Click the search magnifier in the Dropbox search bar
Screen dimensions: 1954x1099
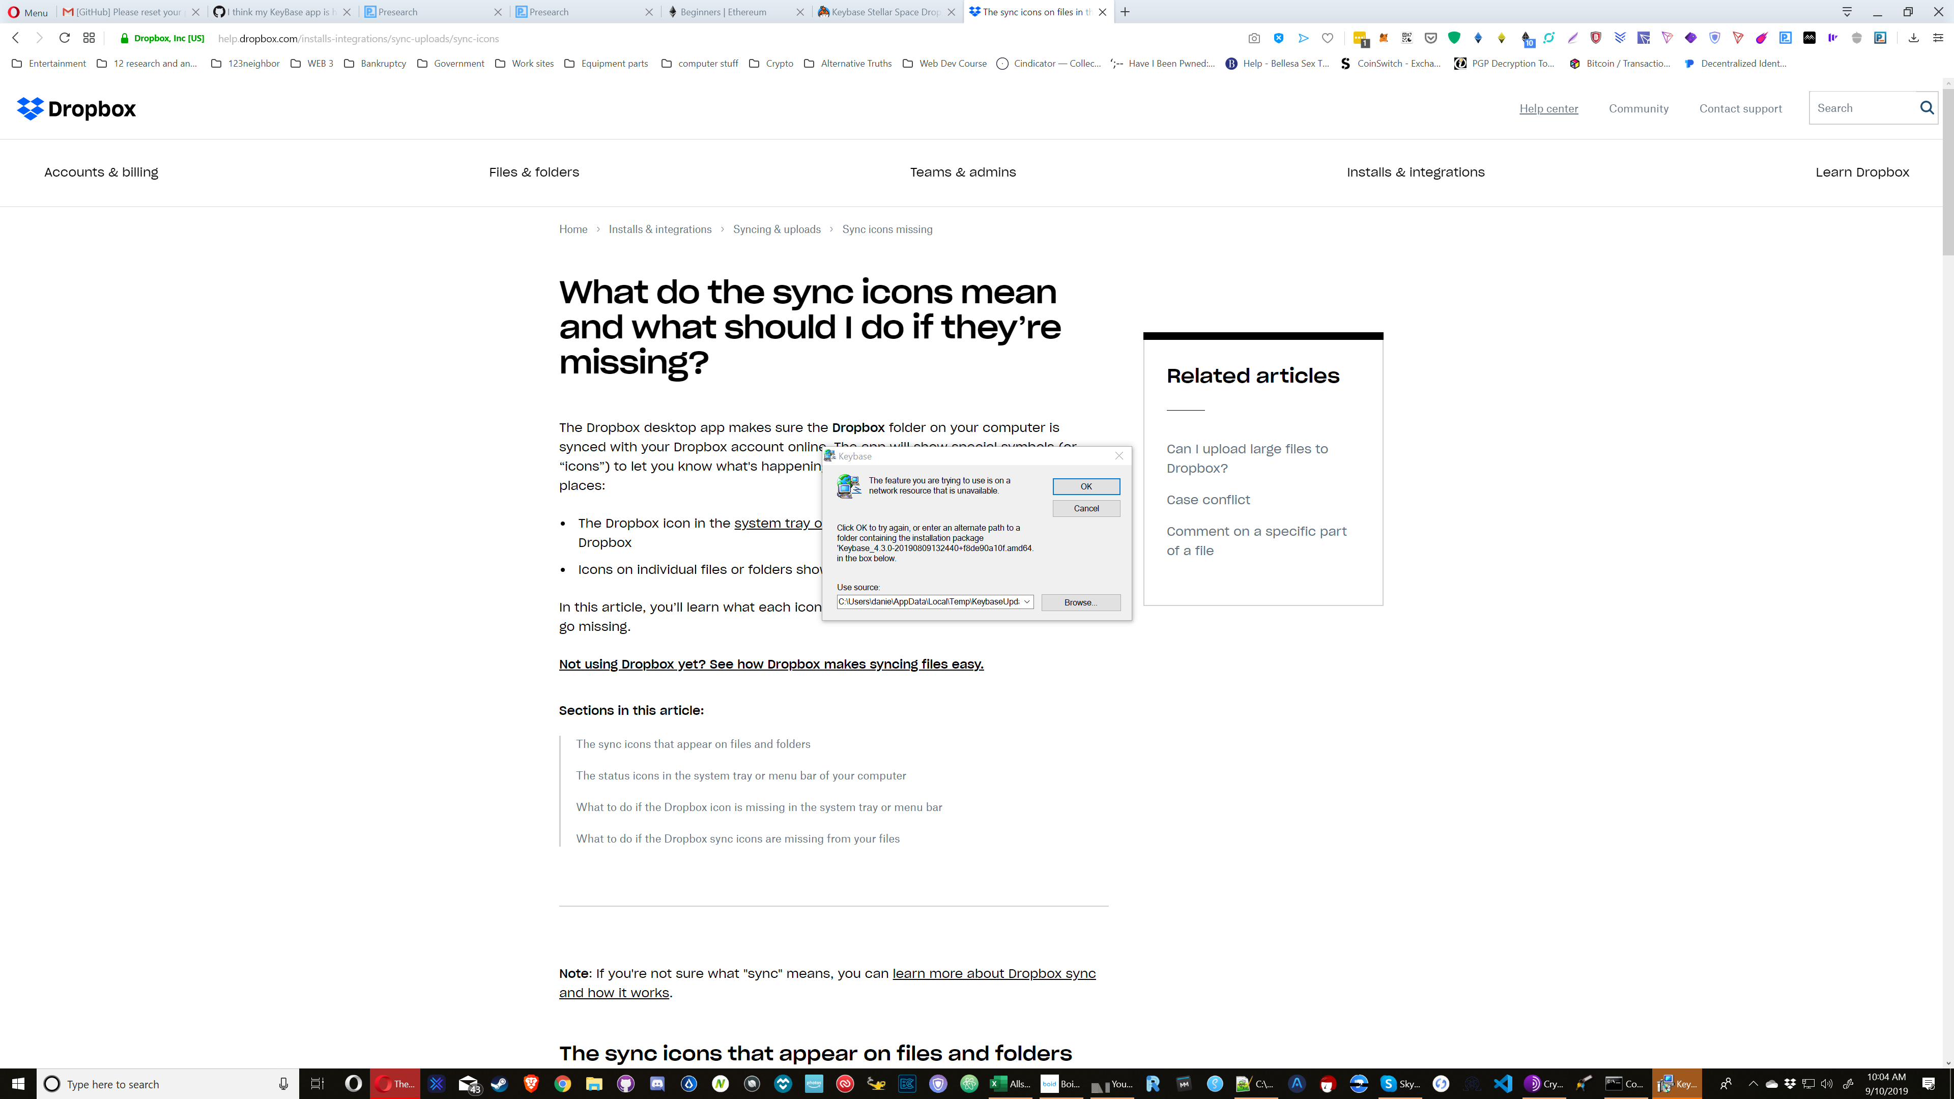pyautogui.click(x=1926, y=108)
